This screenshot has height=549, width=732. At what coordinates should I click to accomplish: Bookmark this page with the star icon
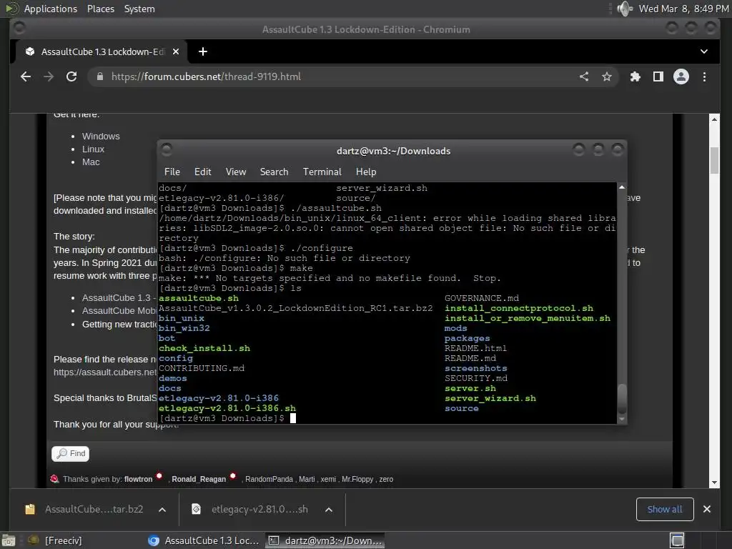pos(606,76)
